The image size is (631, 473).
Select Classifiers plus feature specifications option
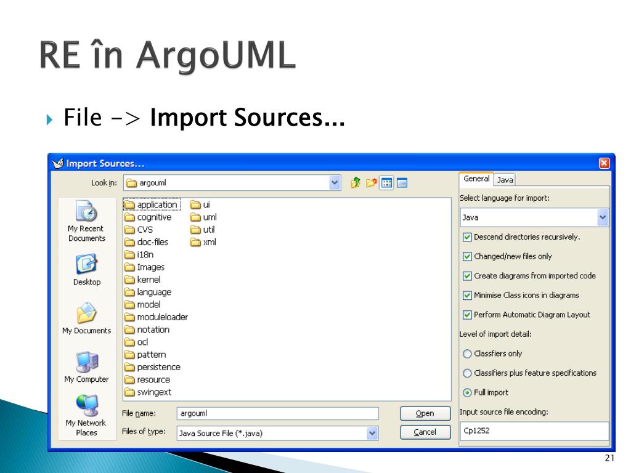(467, 373)
